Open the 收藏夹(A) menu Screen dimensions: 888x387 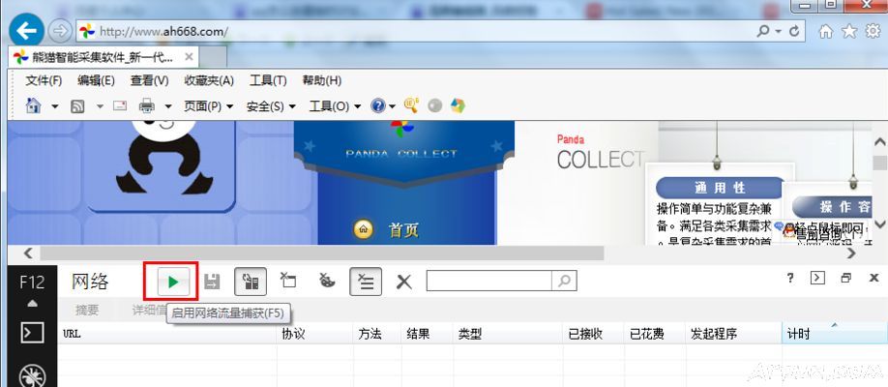coord(209,80)
